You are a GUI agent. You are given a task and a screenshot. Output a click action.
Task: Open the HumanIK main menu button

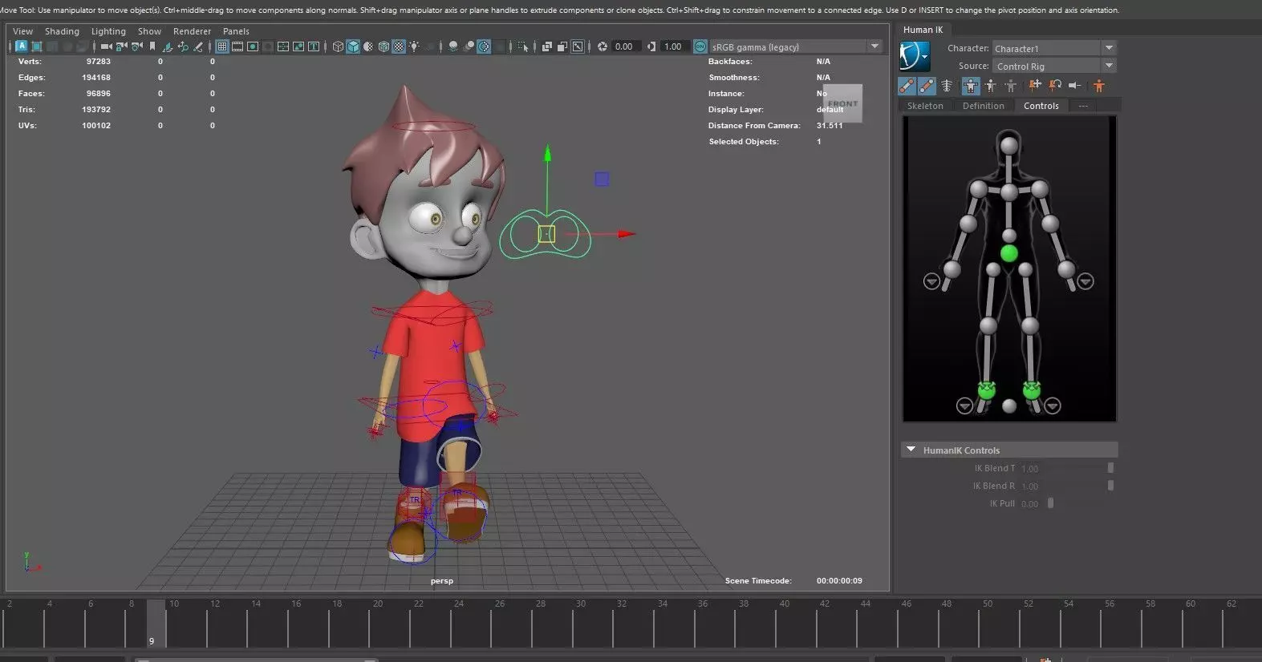(915, 56)
